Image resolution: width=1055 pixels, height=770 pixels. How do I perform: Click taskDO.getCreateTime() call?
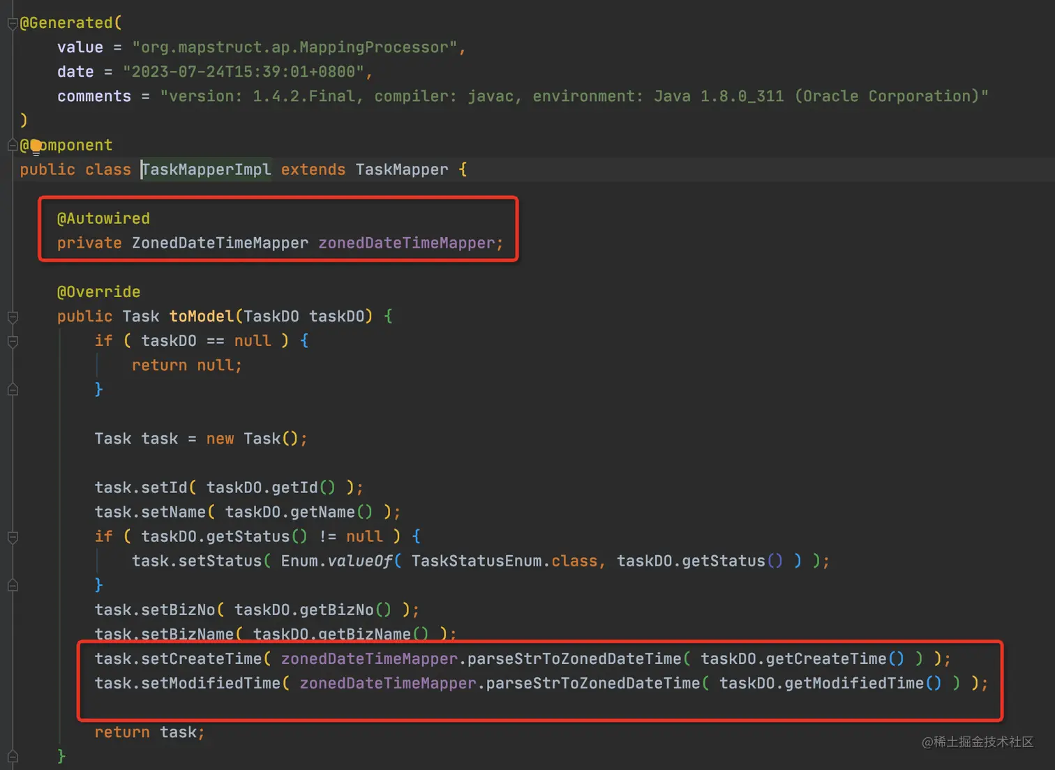click(802, 658)
